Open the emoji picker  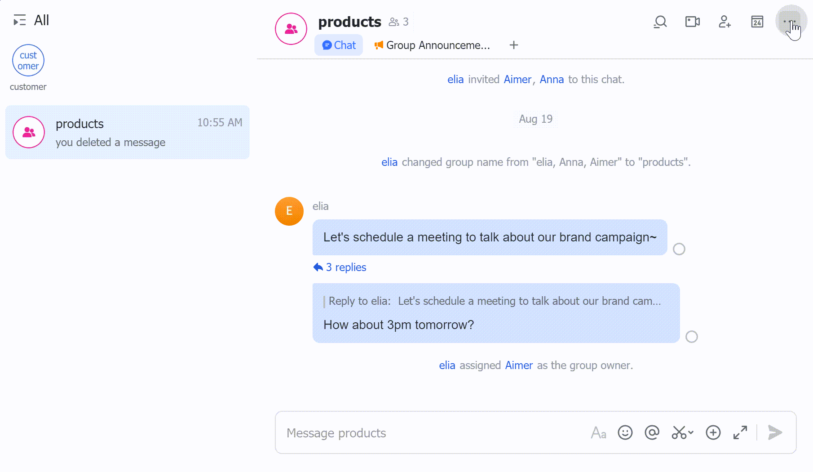point(625,432)
